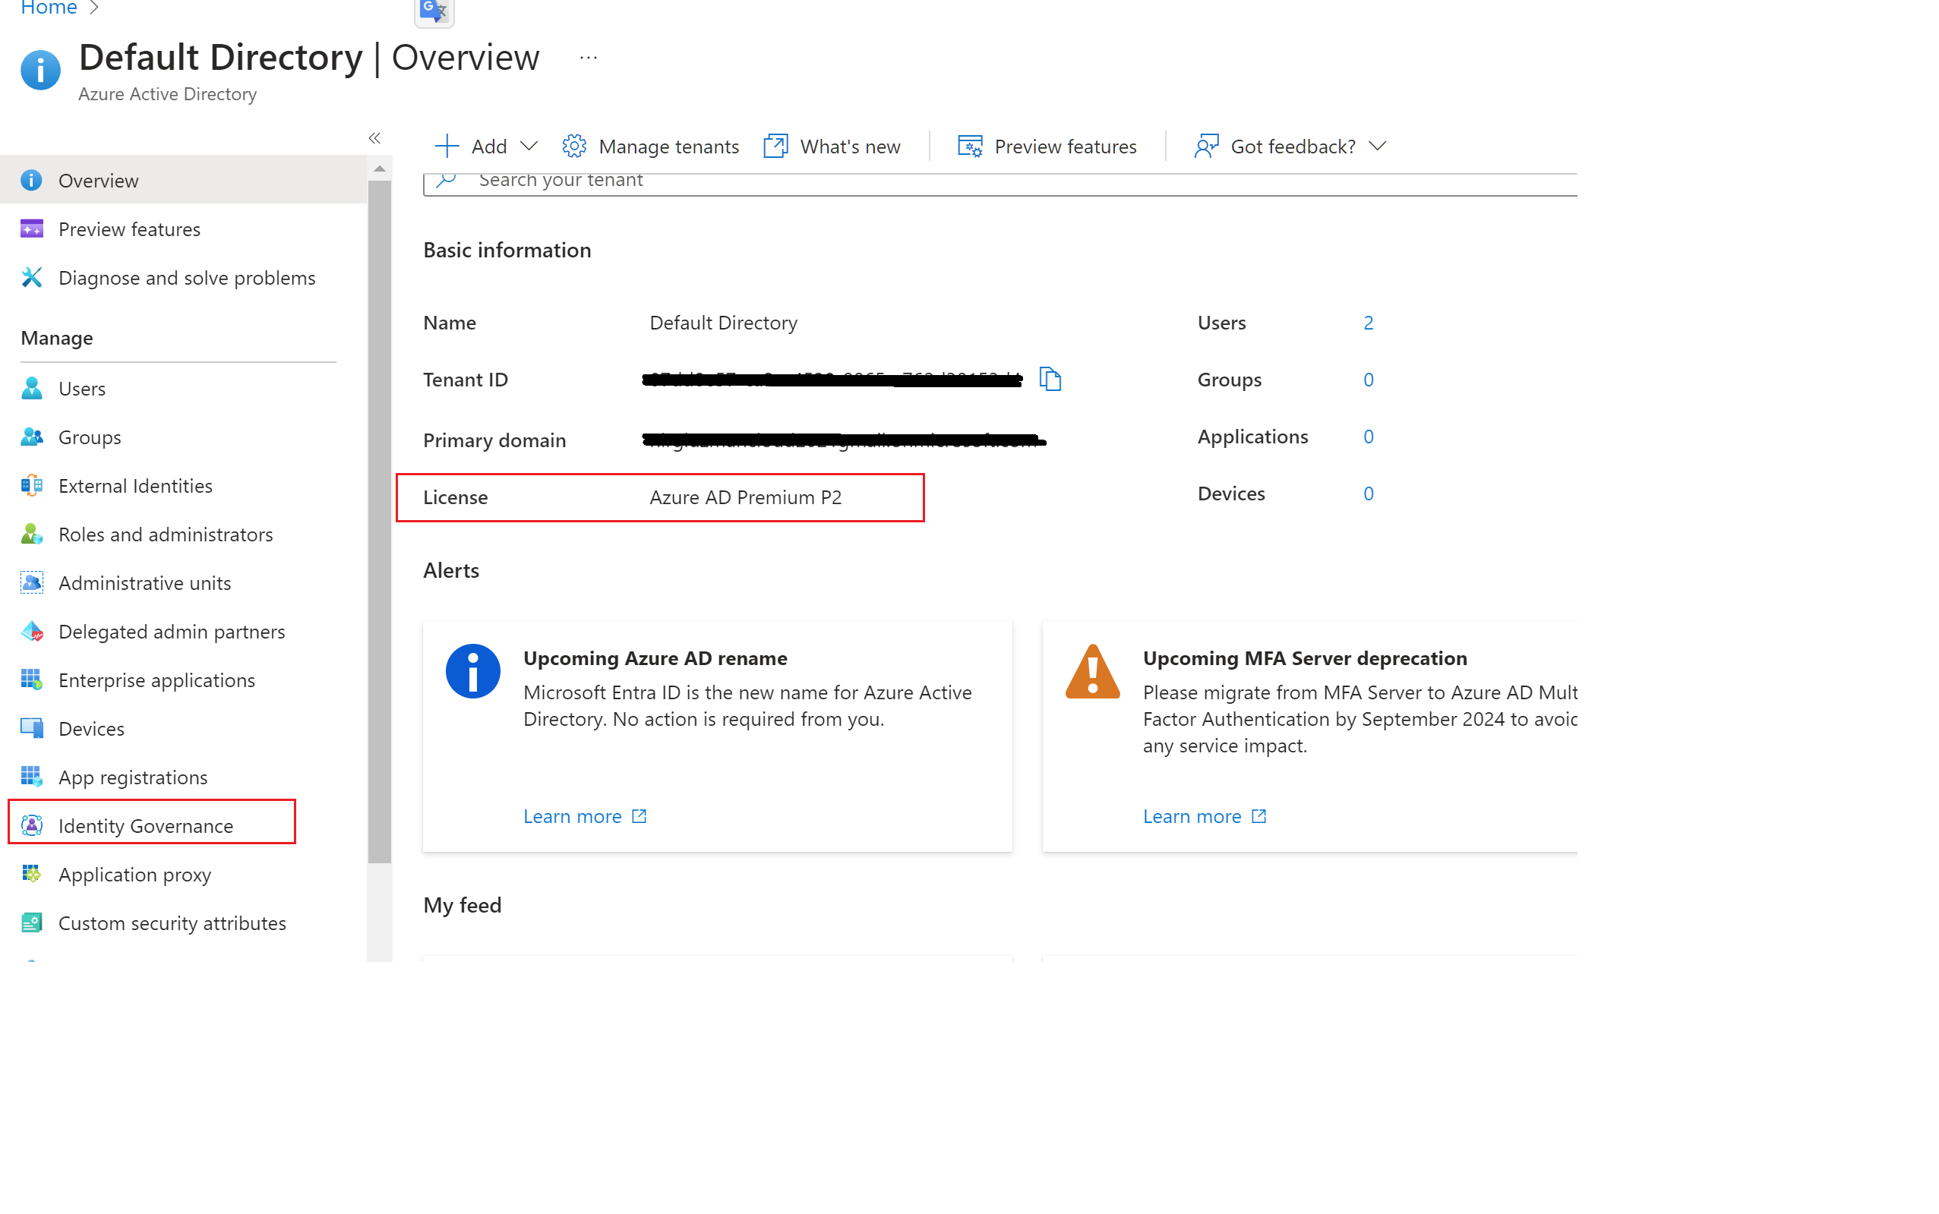Click the Preview features toolbar icon
This screenshot has height=1214, width=1939.
pyautogui.click(x=971, y=146)
